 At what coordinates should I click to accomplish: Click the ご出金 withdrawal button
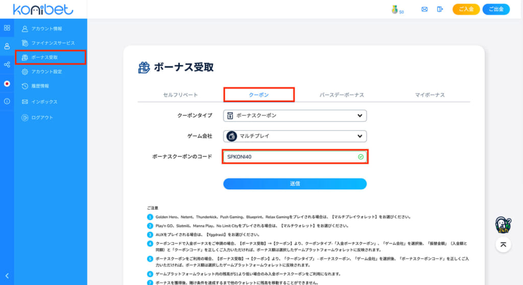(496, 9)
